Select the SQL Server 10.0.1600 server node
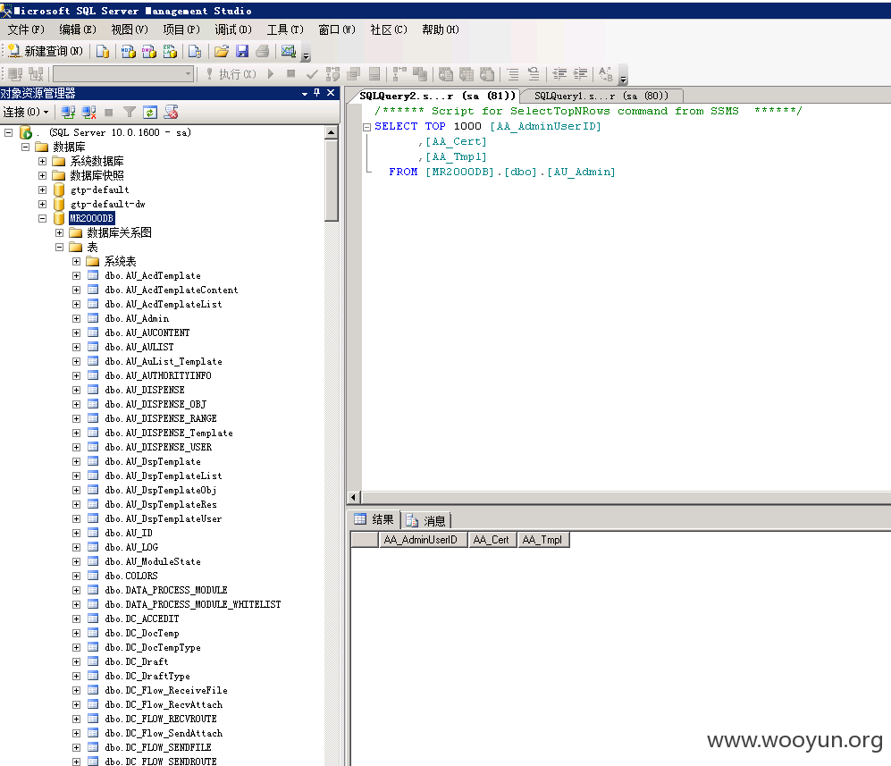This screenshot has width=891, height=766. tap(113, 132)
